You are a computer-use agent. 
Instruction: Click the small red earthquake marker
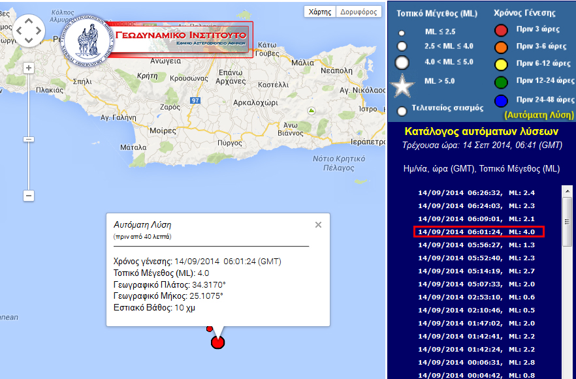point(210,329)
